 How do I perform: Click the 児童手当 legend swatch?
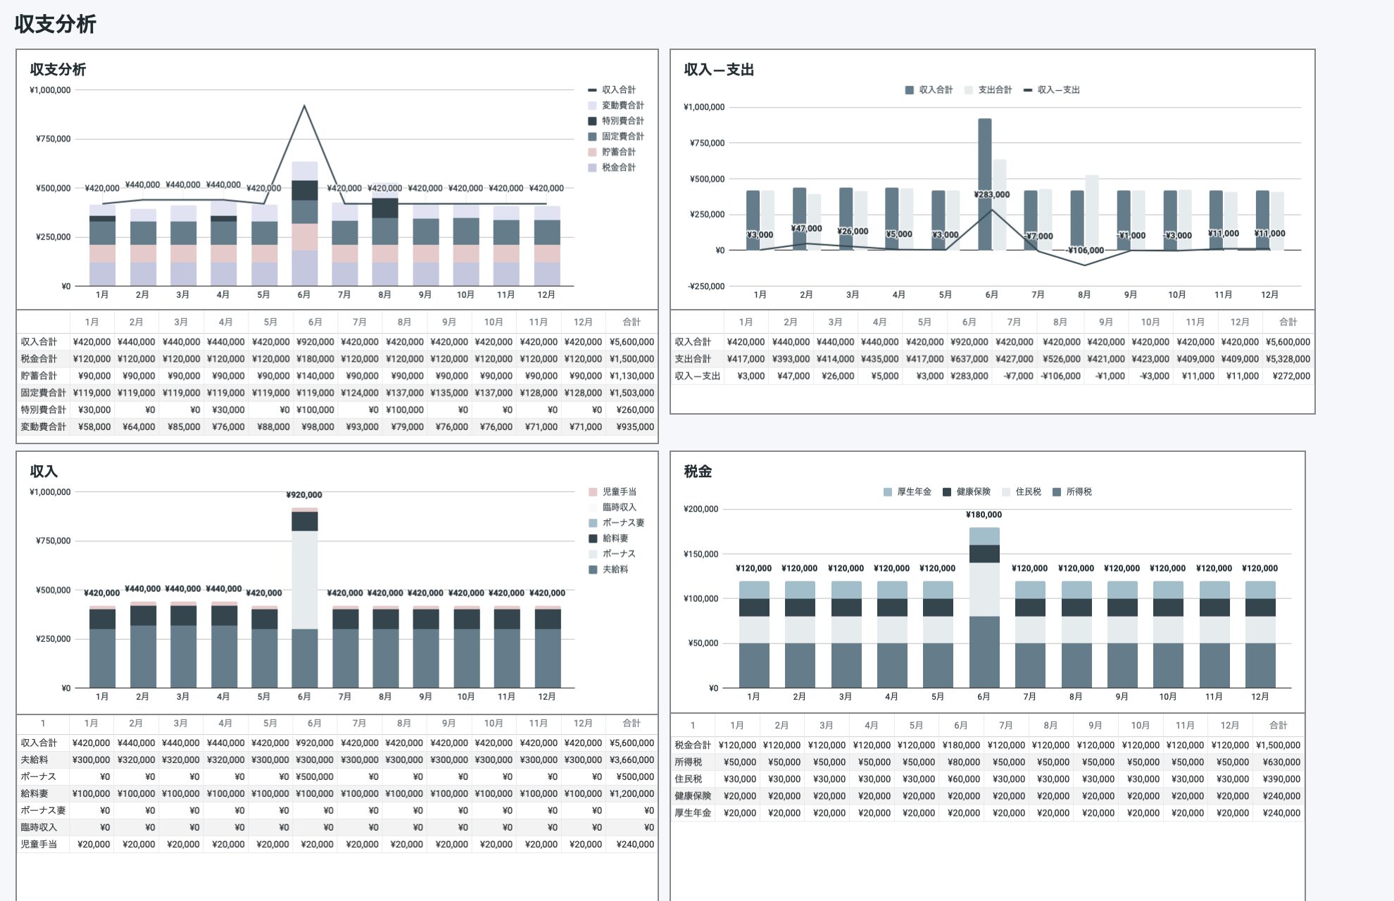(x=593, y=492)
